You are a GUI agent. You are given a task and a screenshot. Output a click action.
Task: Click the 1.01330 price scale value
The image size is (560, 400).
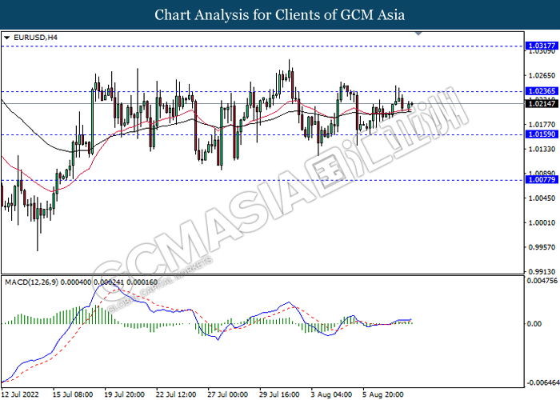542,149
